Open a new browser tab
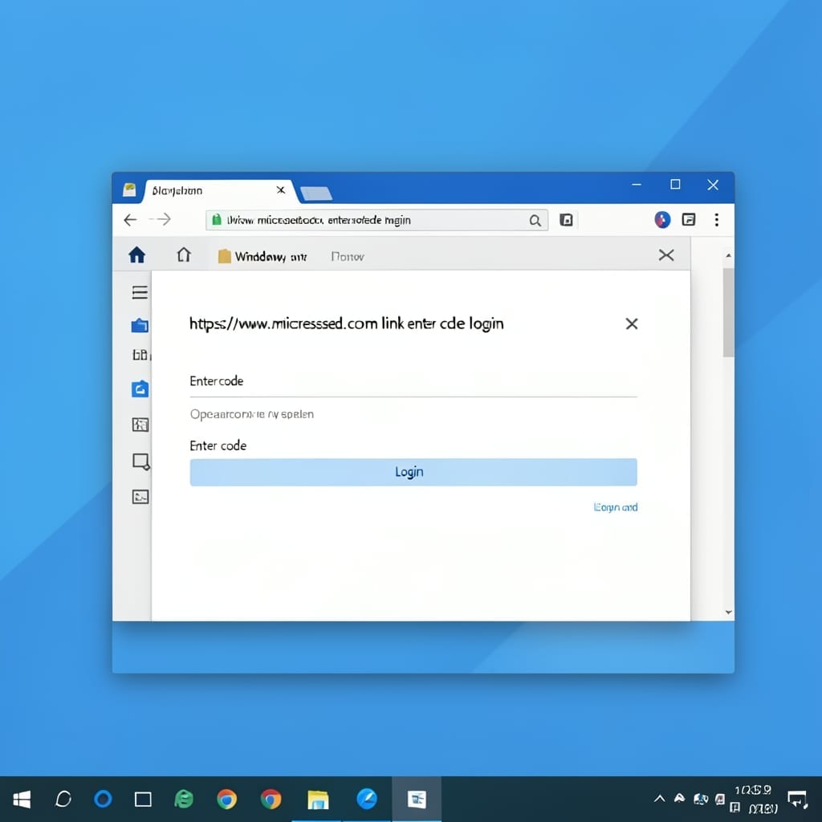The image size is (822, 822). pyautogui.click(x=315, y=193)
